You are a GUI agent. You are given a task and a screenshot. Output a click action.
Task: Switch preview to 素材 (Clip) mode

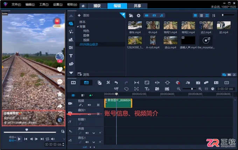tap(12, 141)
